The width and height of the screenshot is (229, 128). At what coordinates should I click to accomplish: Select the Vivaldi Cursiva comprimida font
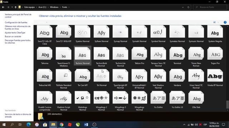click(x=44, y=101)
